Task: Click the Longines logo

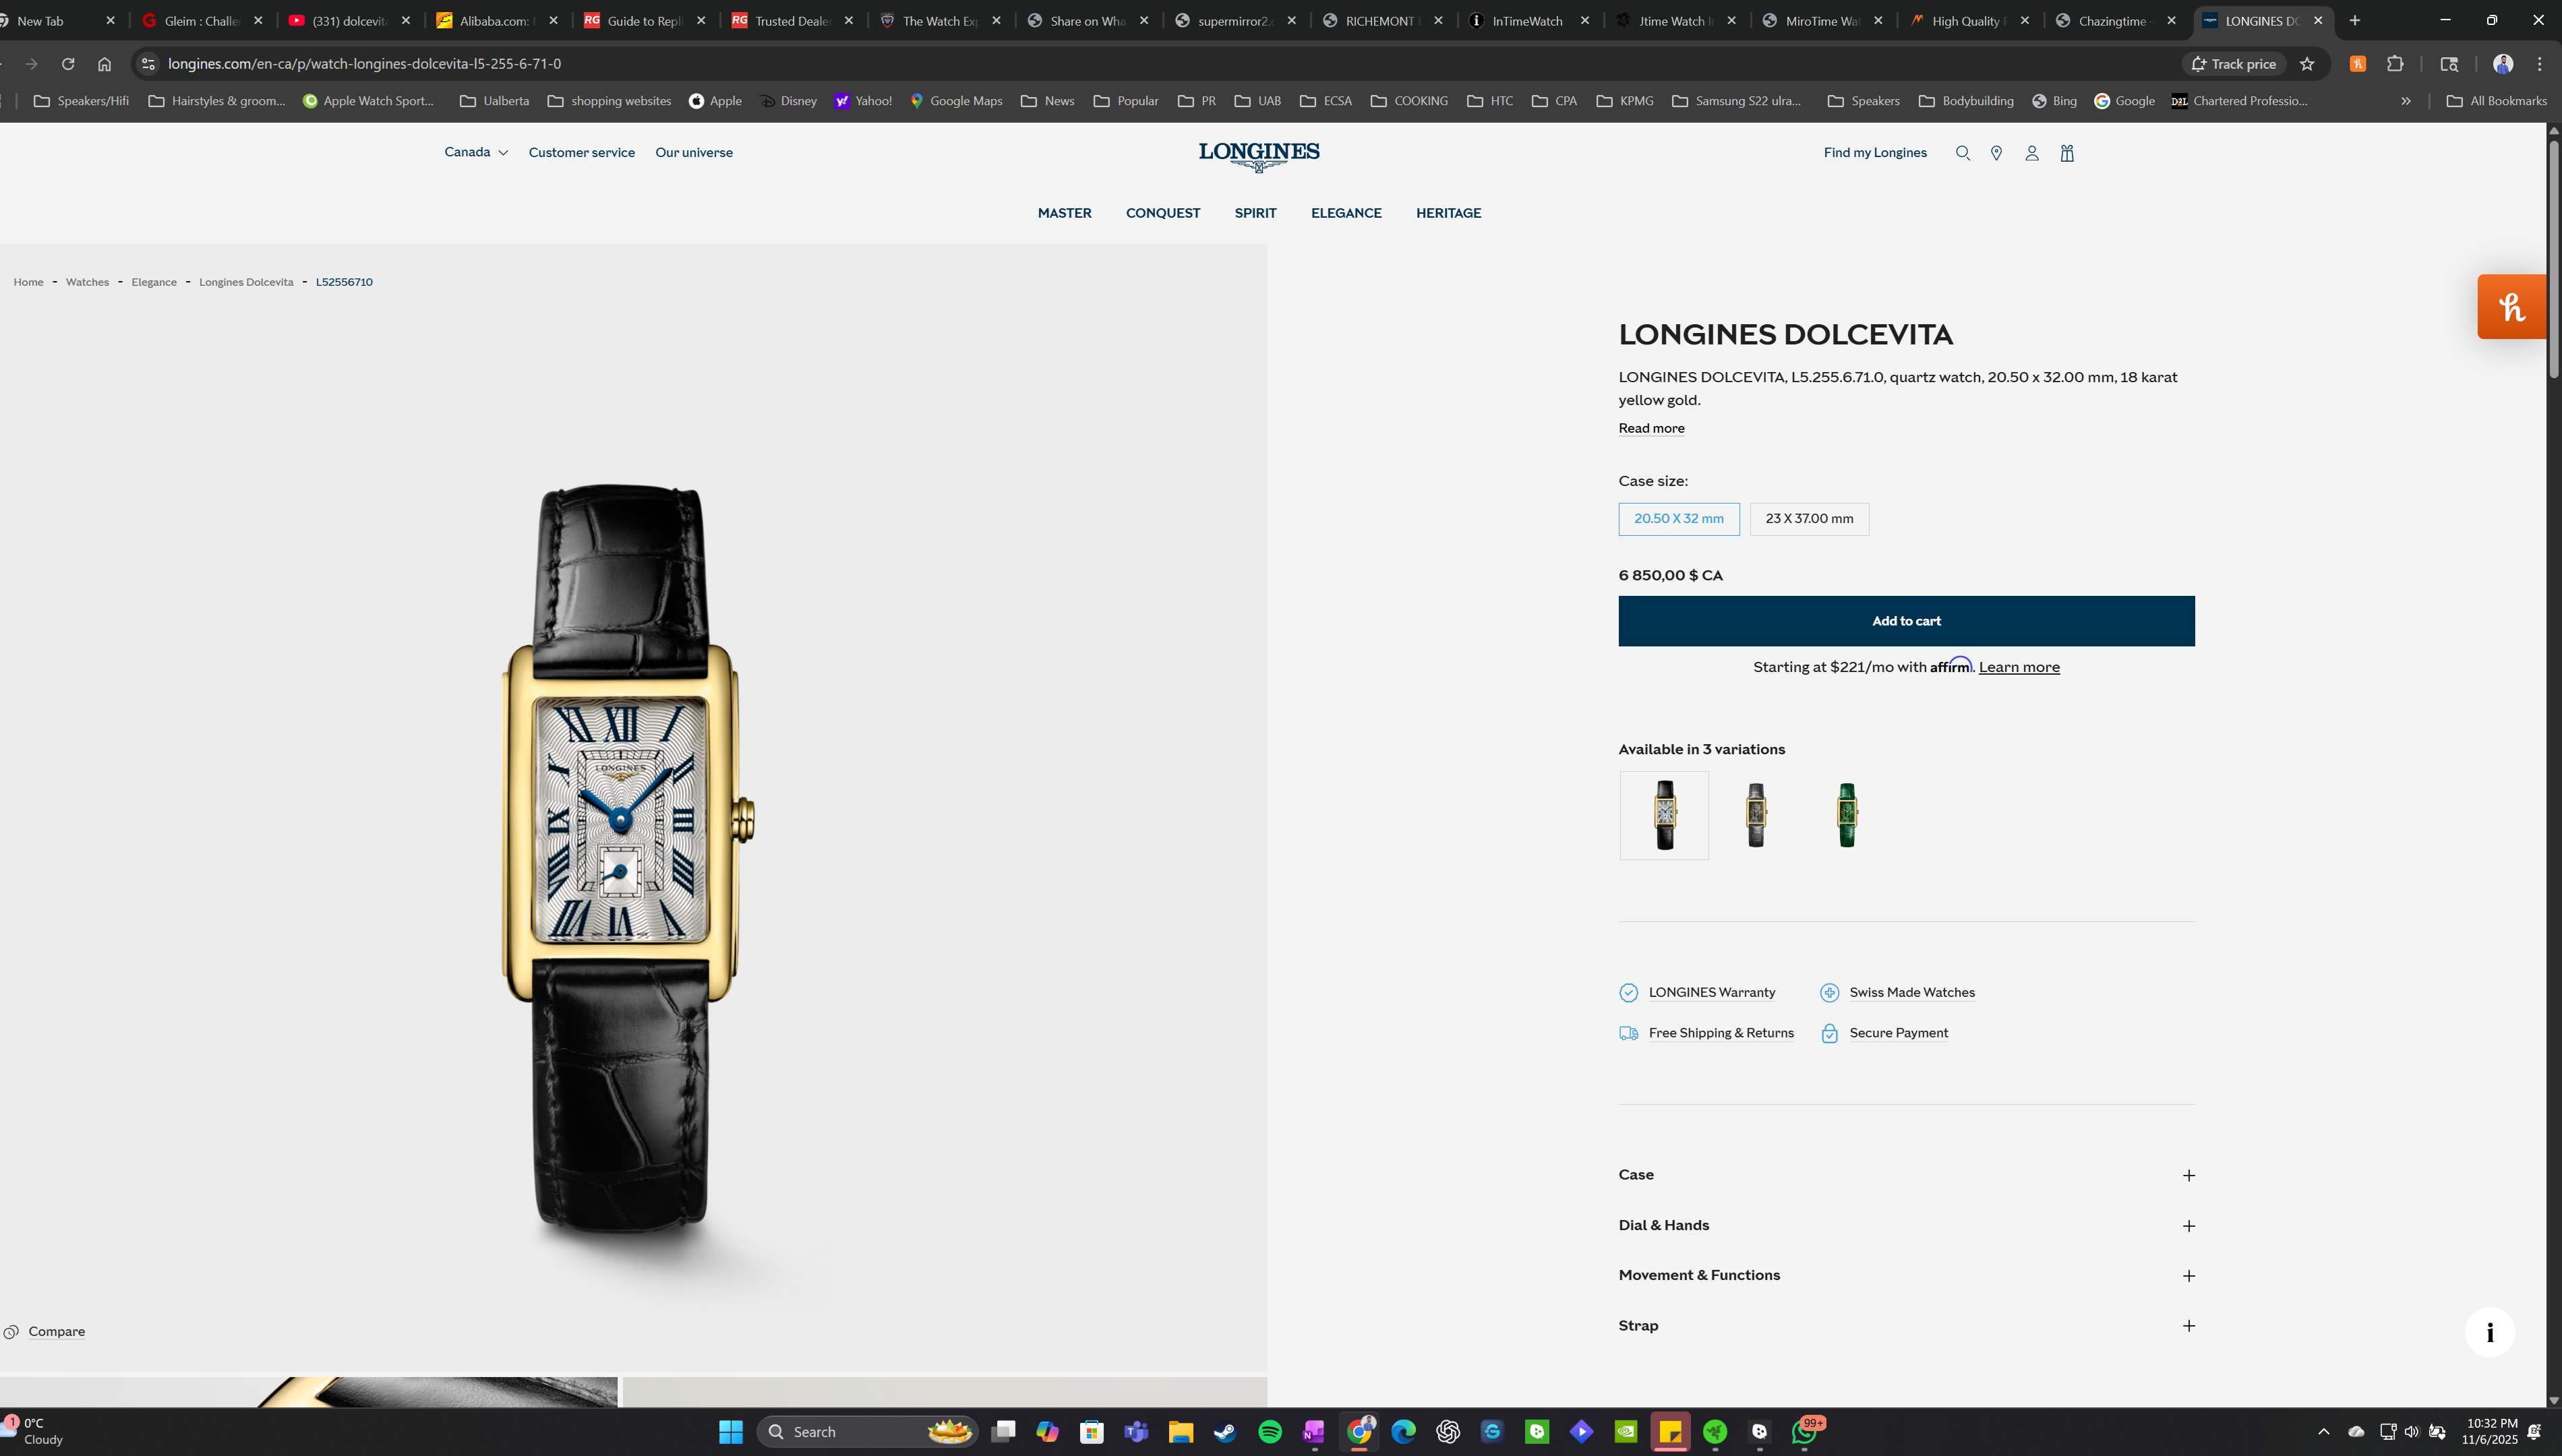Action: tap(1259, 156)
